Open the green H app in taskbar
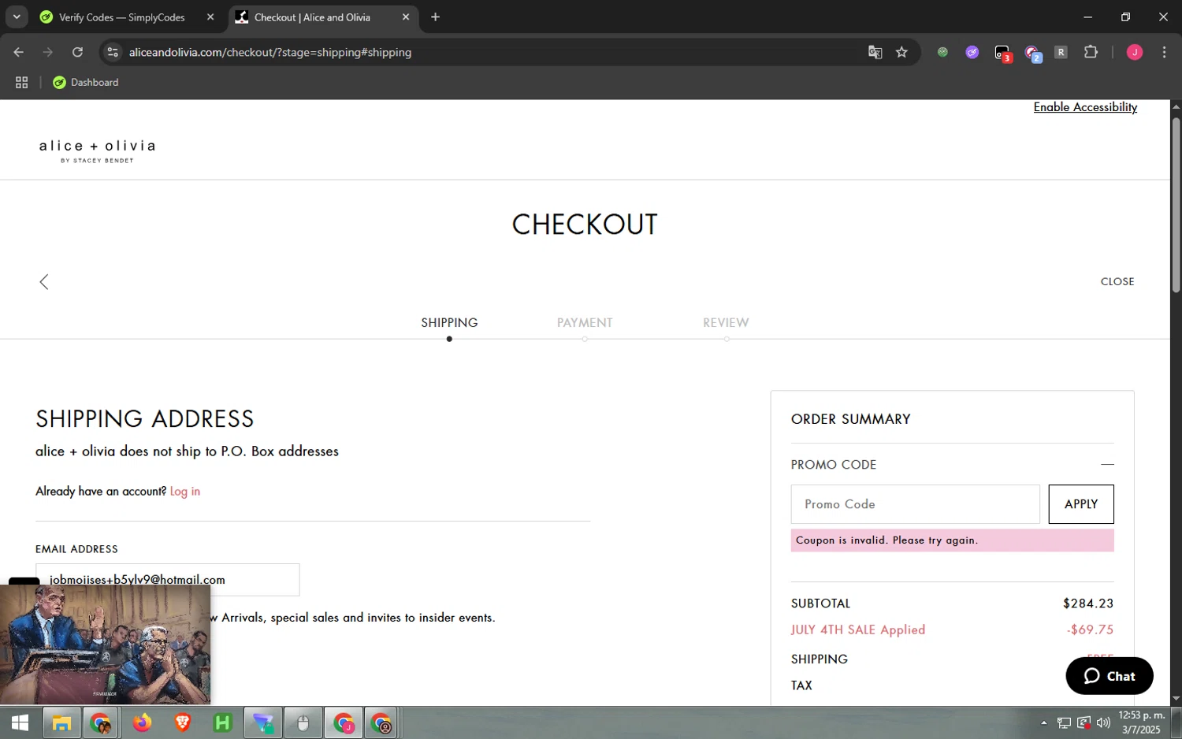 pos(222,722)
